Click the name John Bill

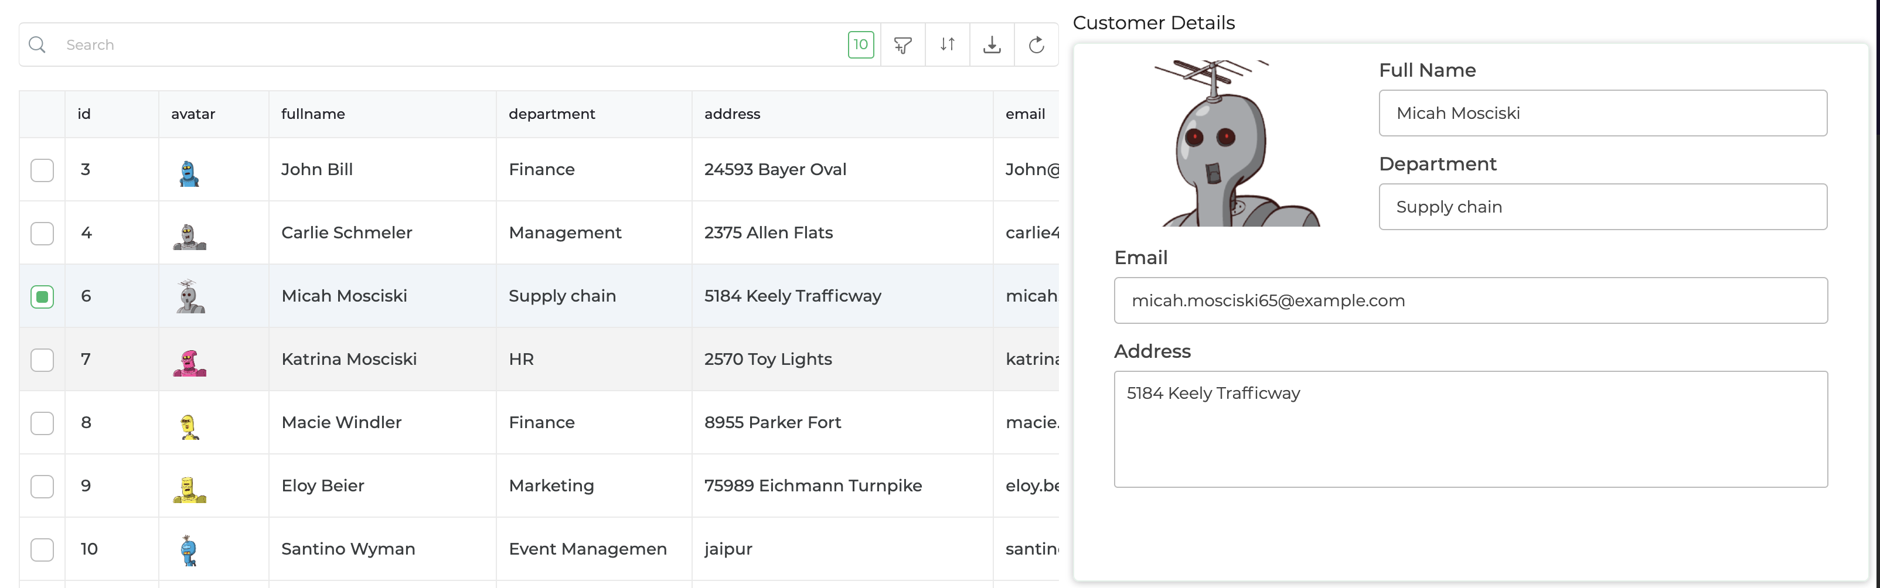point(316,169)
